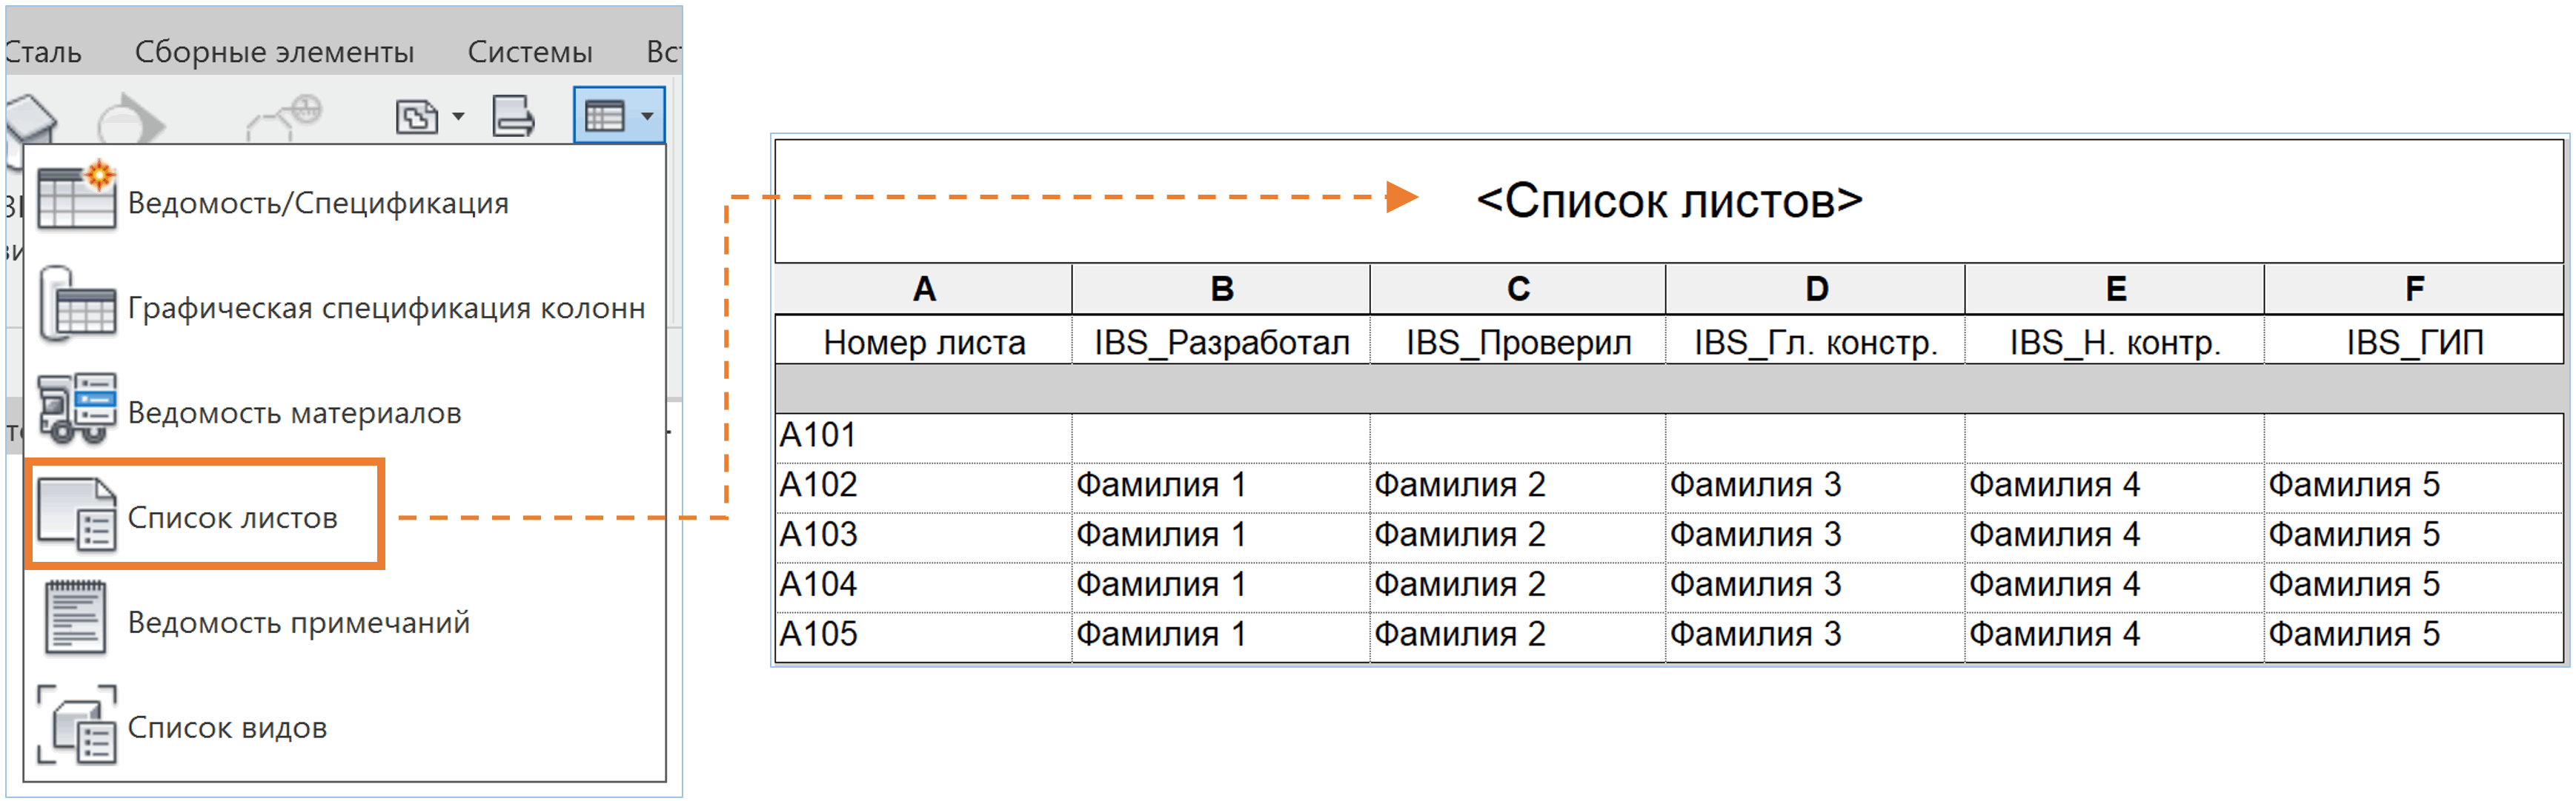Viewport: 2576px width, 801px height.
Task: Click the Список листов schedule title
Action: 1669,201
